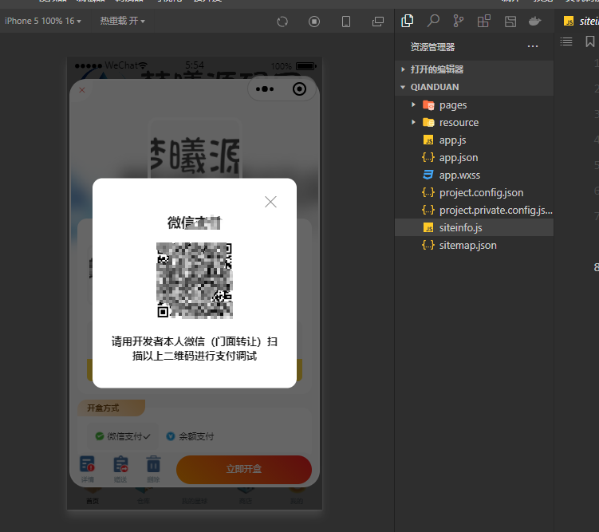The height and width of the screenshot is (532, 599).
Task: Click the detach simulator window icon
Action: (x=378, y=22)
